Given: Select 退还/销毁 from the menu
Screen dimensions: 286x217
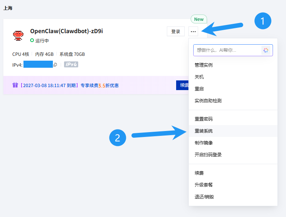Looking at the screenshot, I should (204, 197).
